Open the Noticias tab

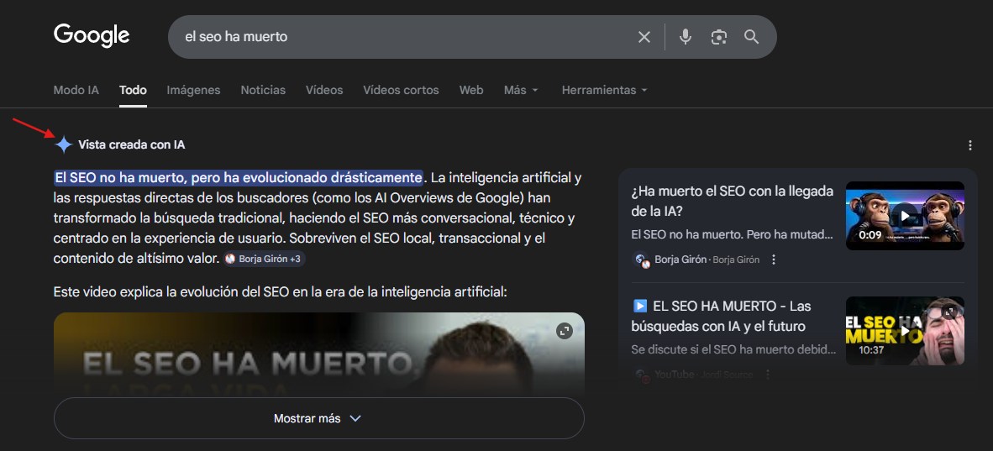(263, 90)
